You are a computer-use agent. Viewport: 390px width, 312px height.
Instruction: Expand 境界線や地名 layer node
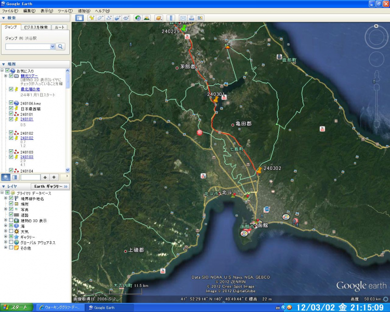click(x=6, y=198)
